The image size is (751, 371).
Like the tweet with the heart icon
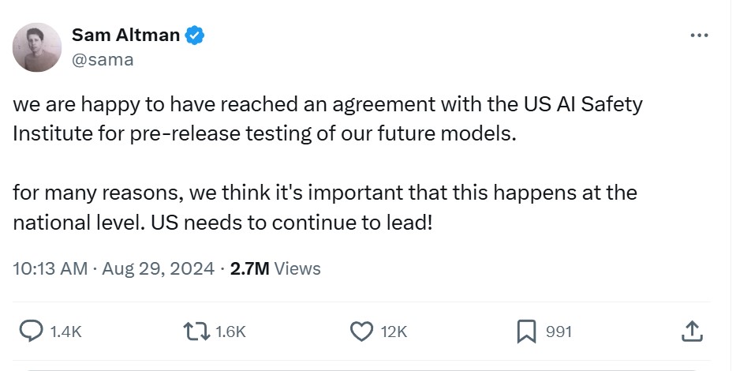[x=361, y=332]
